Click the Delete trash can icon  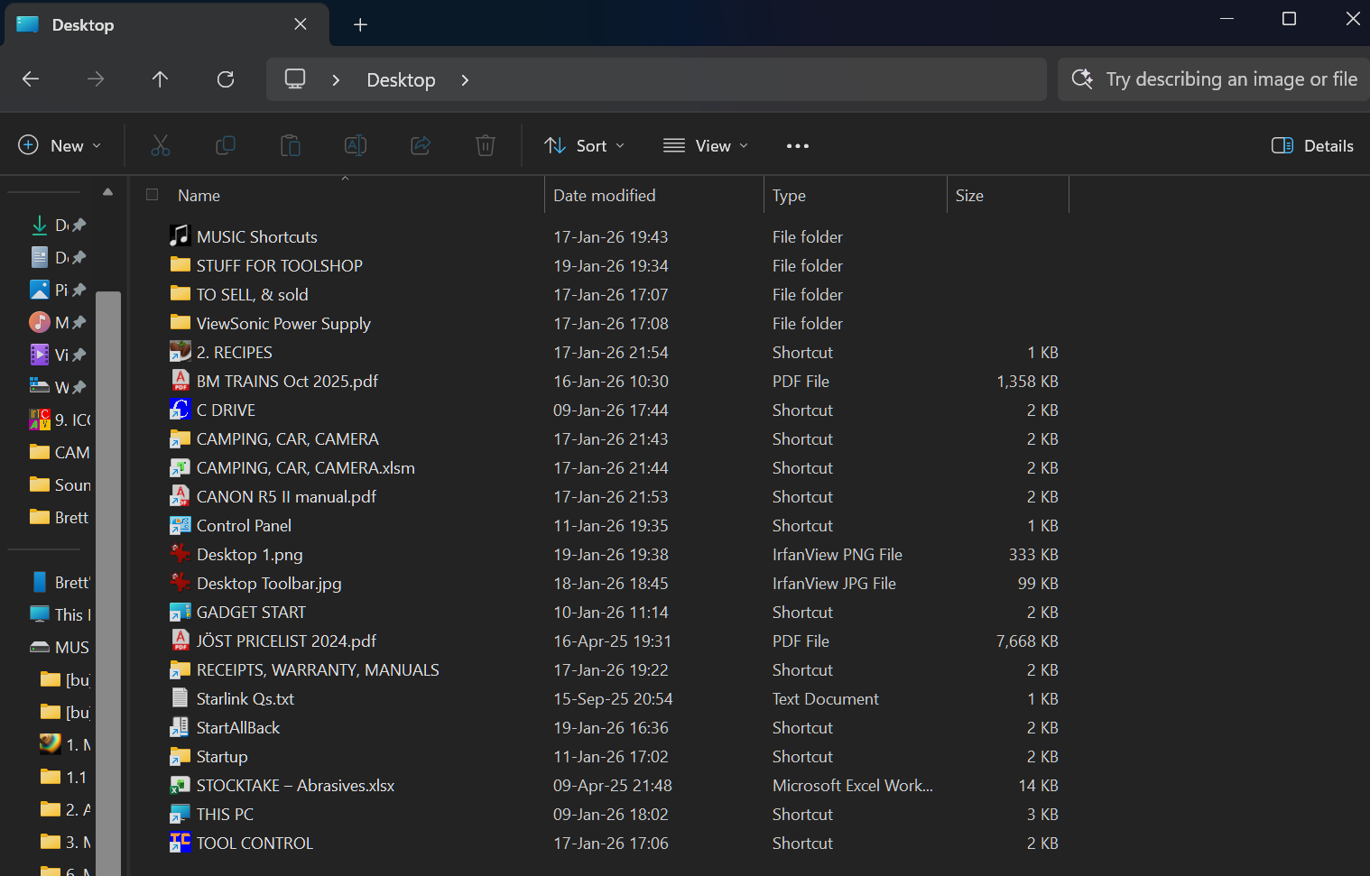click(x=486, y=145)
